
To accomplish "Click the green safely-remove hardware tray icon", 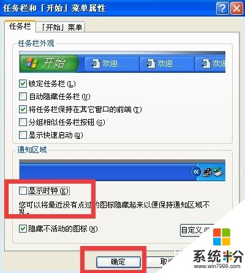I will [218, 172].
